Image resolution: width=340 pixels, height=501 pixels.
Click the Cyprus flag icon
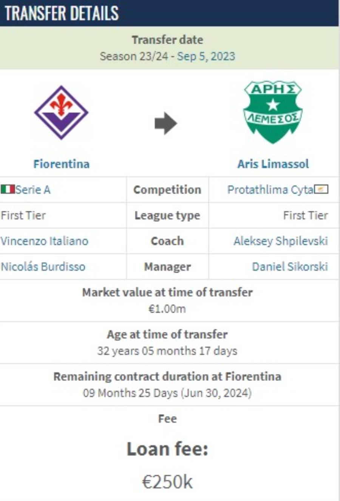[x=321, y=189]
